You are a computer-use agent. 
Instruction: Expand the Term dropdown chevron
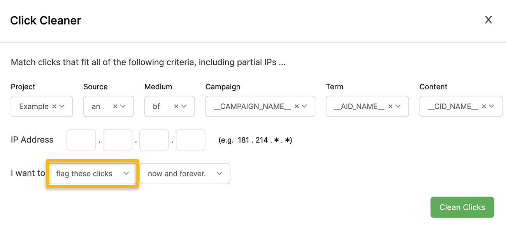click(x=398, y=106)
